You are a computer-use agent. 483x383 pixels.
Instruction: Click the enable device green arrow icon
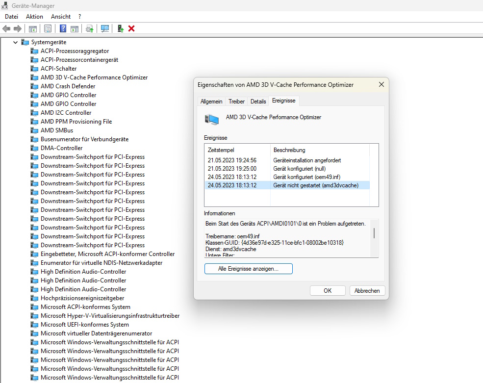[121, 28]
